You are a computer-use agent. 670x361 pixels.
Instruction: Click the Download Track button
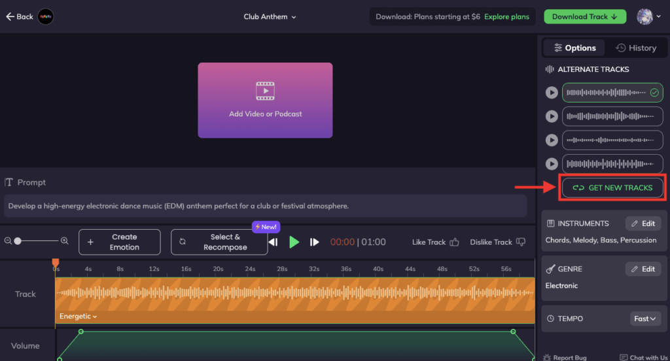[x=584, y=16]
